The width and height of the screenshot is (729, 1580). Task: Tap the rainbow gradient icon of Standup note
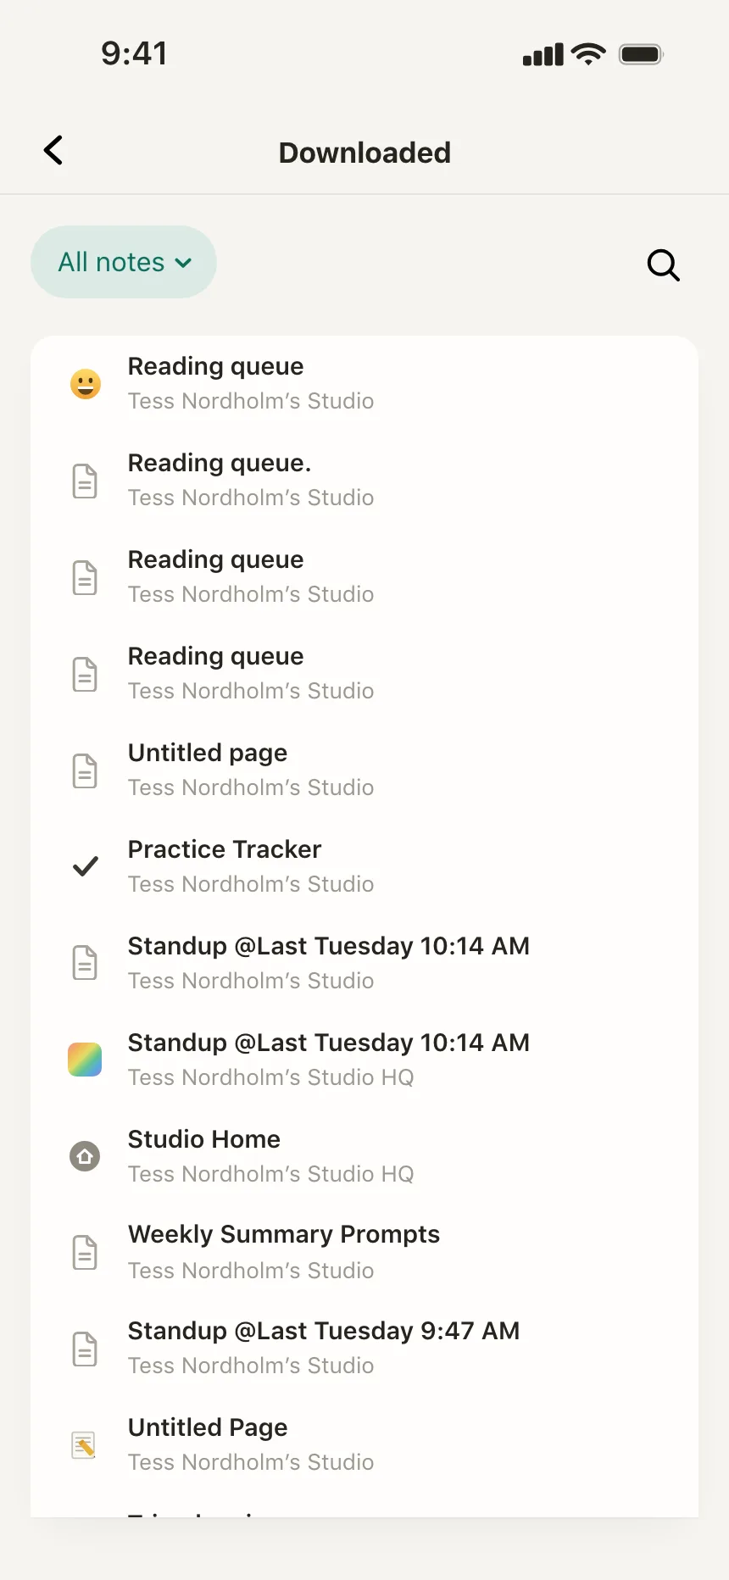85,1060
